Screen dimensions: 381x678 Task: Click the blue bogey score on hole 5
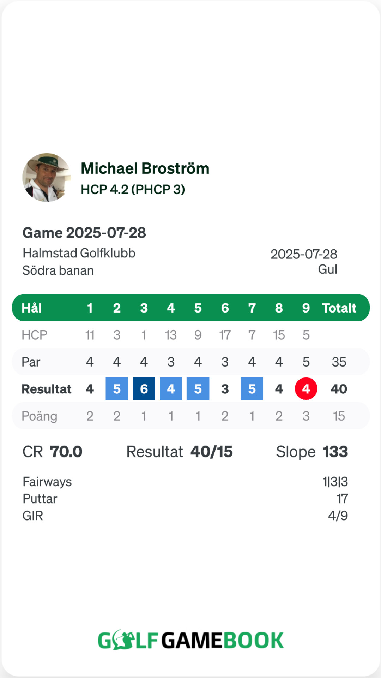click(x=198, y=389)
